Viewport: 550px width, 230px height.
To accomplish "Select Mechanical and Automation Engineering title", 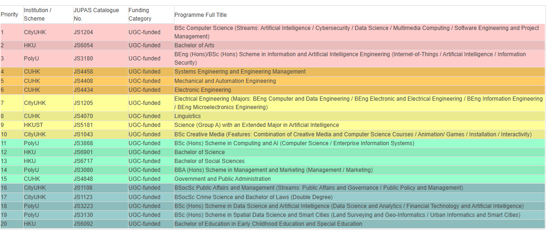I will click(x=225, y=81).
